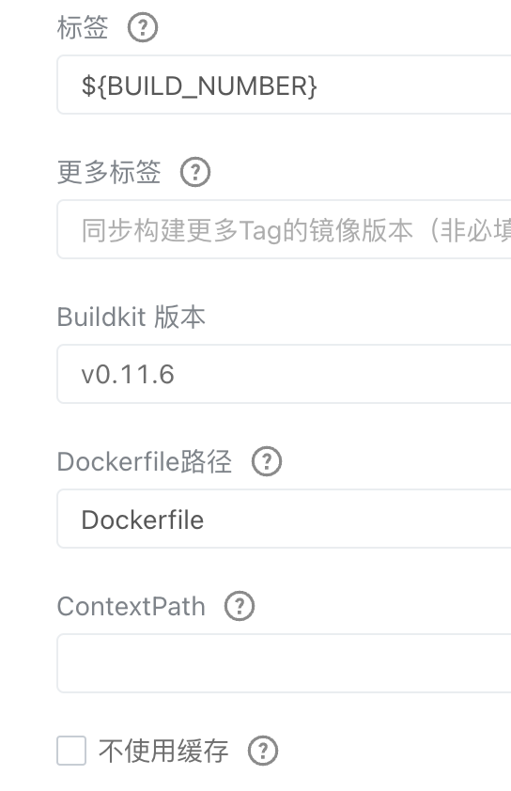This screenshot has height=791, width=511.
Task: View help for 不使用缓存 option
Action: coord(262,752)
